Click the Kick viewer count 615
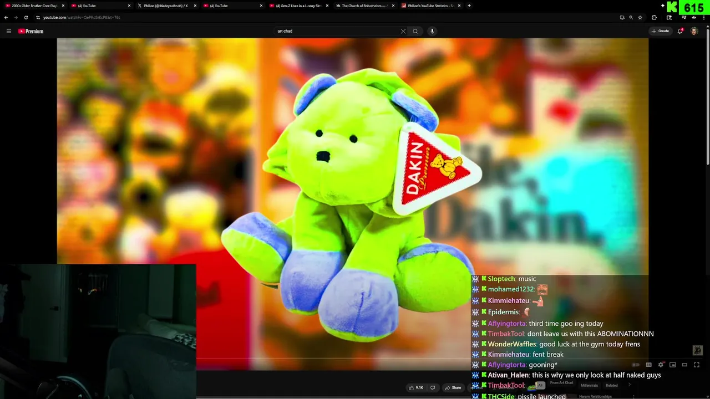This screenshot has height=399, width=710. pyautogui.click(x=694, y=8)
